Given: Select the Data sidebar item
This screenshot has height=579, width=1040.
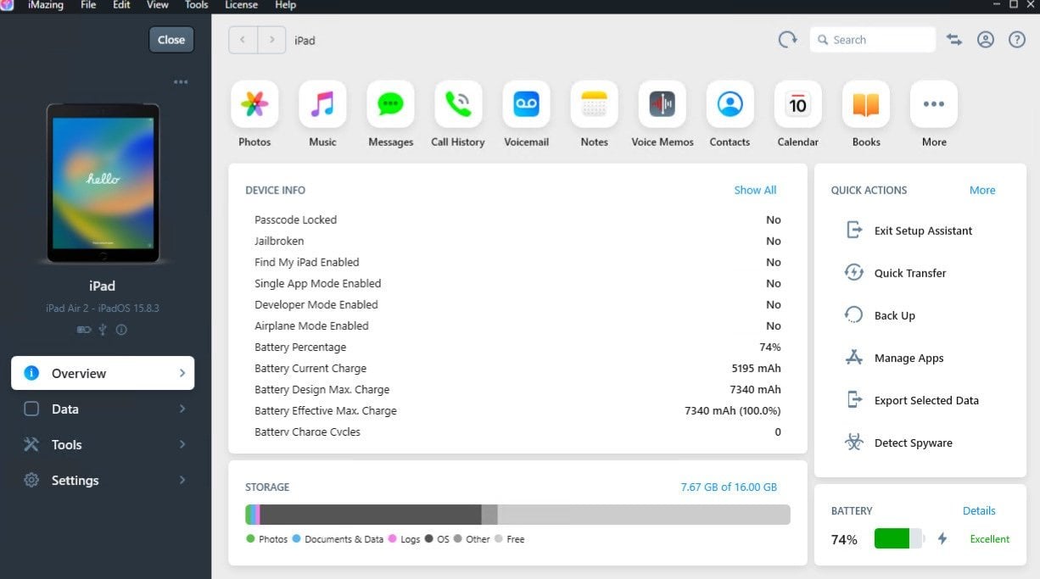Looking at the screenshot, I should pos(103,409).
